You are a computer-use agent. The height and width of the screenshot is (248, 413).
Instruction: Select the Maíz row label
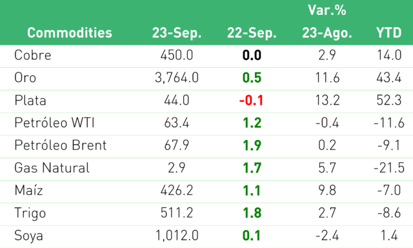(x=28, y=191)
